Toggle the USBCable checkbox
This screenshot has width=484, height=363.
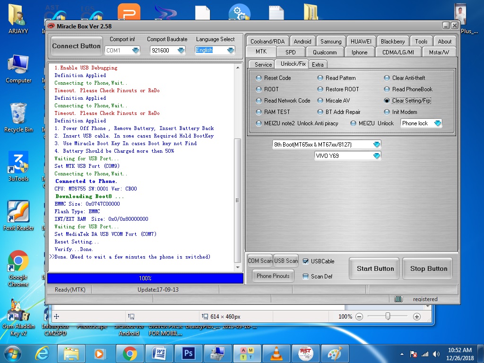(x=306, y=261)
